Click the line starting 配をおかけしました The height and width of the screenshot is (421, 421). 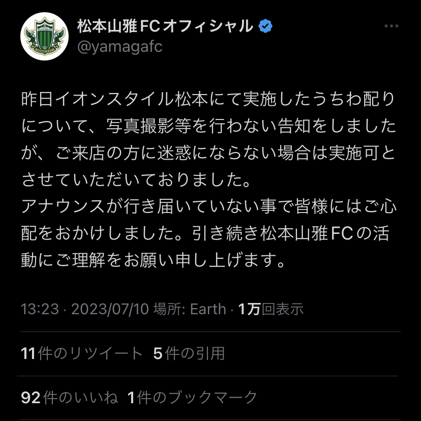(205, 233)
